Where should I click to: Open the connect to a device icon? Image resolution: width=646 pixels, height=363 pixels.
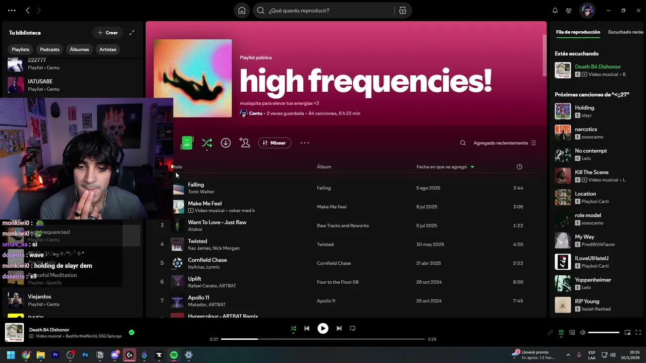coord(572,332)
